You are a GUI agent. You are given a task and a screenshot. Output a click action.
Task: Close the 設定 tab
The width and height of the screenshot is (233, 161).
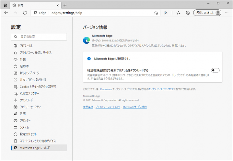click(x=58, y=5)
